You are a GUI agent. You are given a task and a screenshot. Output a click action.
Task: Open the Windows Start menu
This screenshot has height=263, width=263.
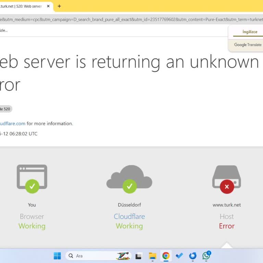[x=58, y=256]
